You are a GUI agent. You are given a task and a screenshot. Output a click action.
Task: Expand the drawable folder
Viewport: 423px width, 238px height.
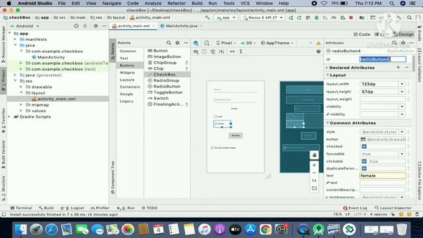click(x=21, y=87)
